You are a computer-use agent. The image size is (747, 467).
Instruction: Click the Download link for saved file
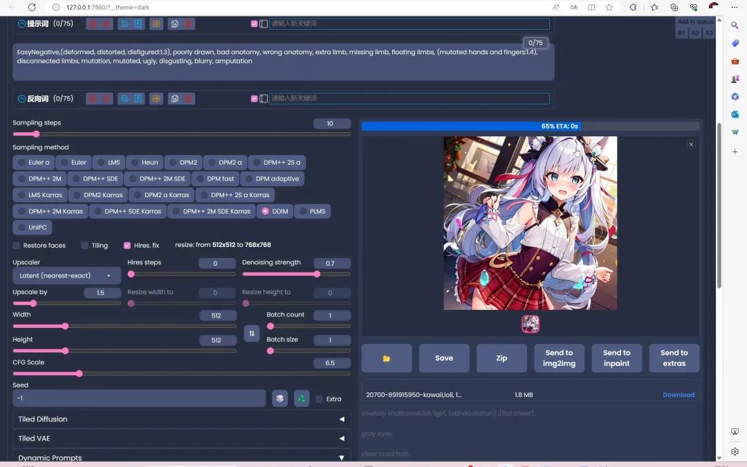[679, 394]
